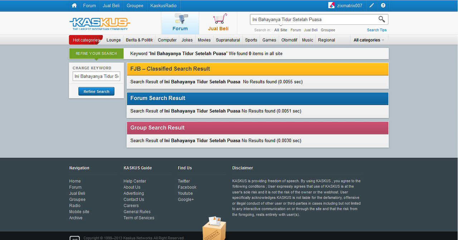Image resolution: width=458 pixels, height=240 pixels.
Task: Switch to the Forum tab with chat icon
Action: [x=180, y=23]
